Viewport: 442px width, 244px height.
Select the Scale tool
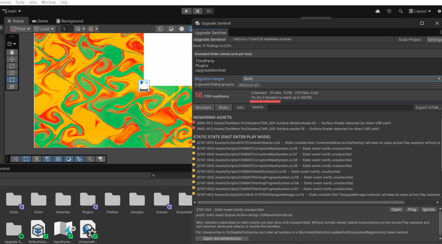12,73
